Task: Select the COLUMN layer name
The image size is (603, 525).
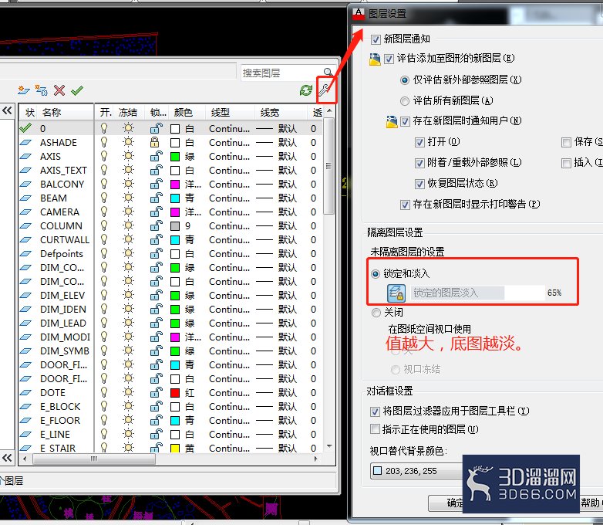Action: pos(61,225)
